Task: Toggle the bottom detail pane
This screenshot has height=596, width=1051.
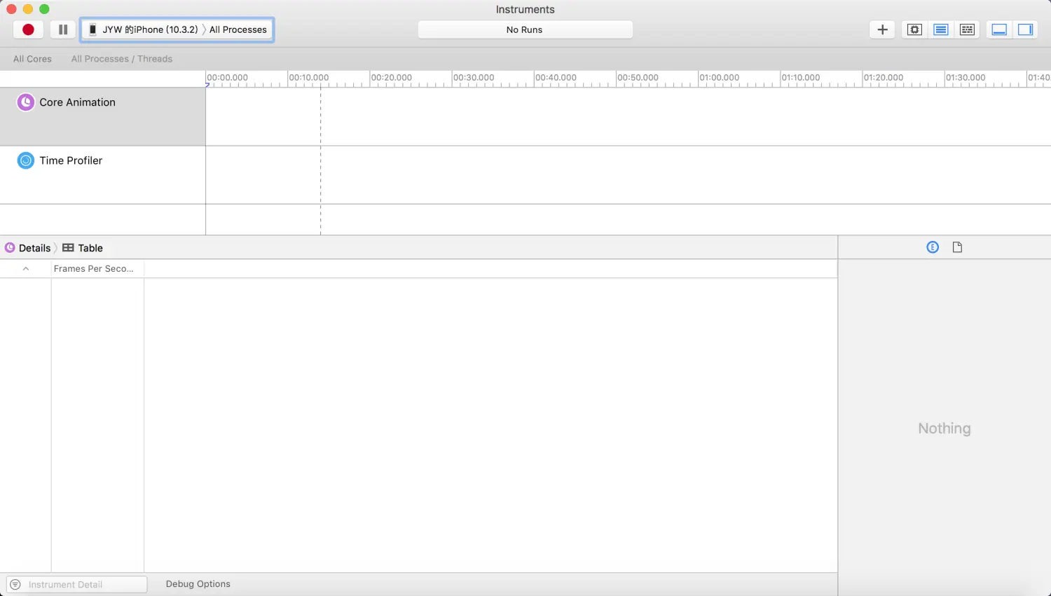Action: (999, 29)
